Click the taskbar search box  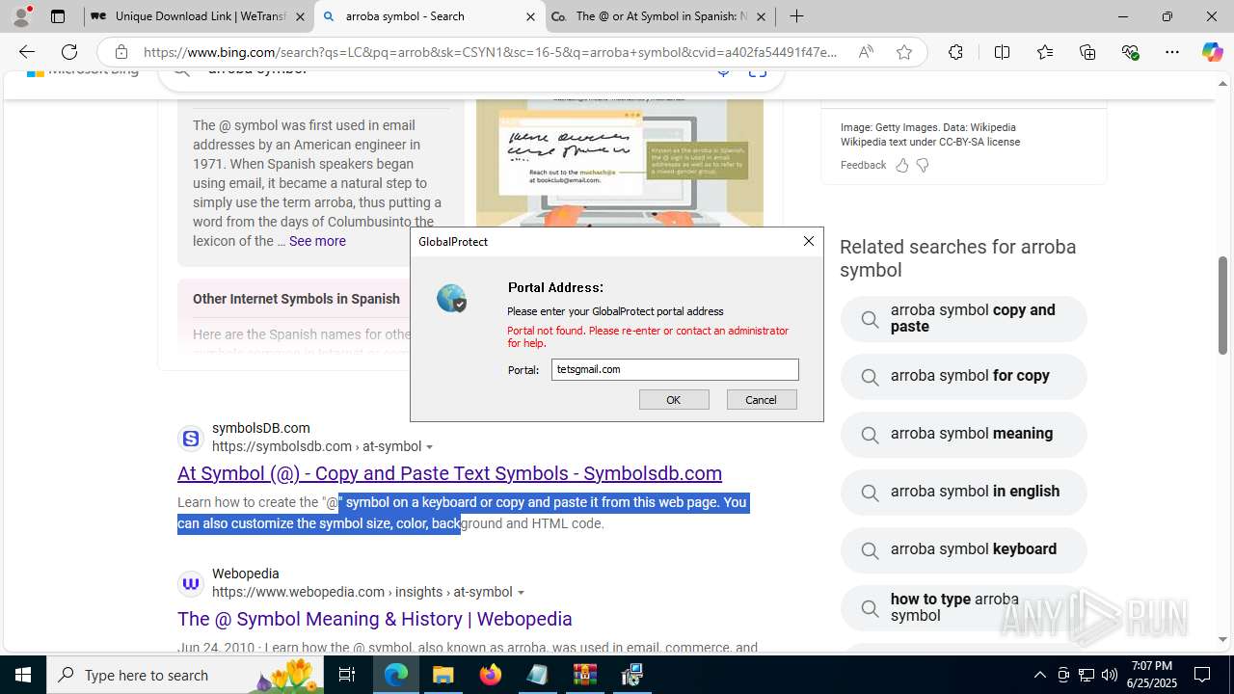pyautogui.click(x=185, y=675)
